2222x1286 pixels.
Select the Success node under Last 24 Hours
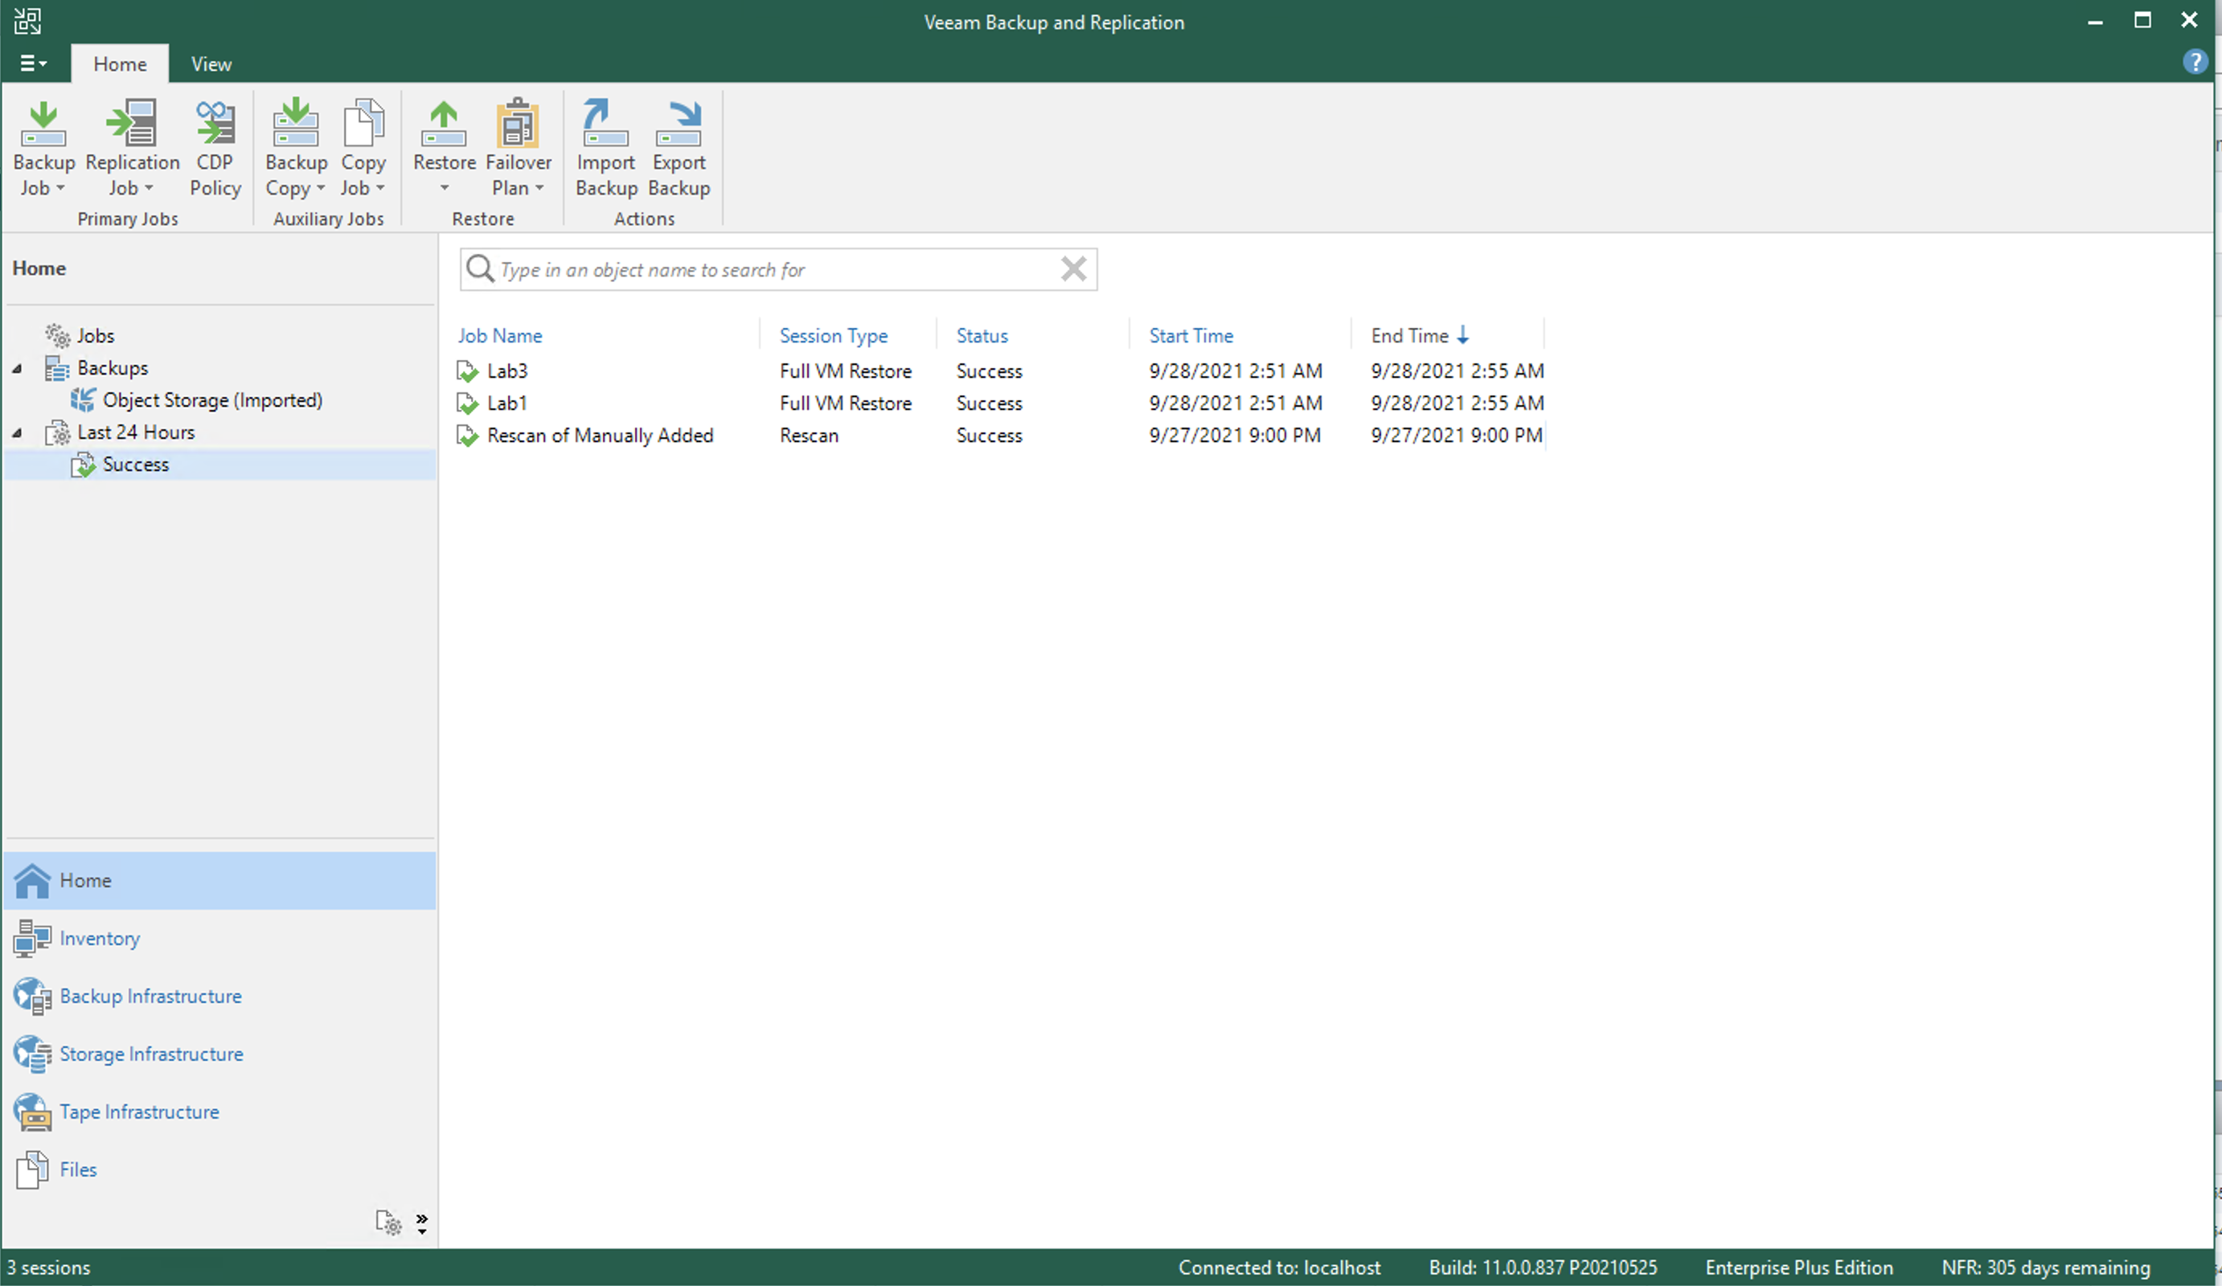(136, 465)
